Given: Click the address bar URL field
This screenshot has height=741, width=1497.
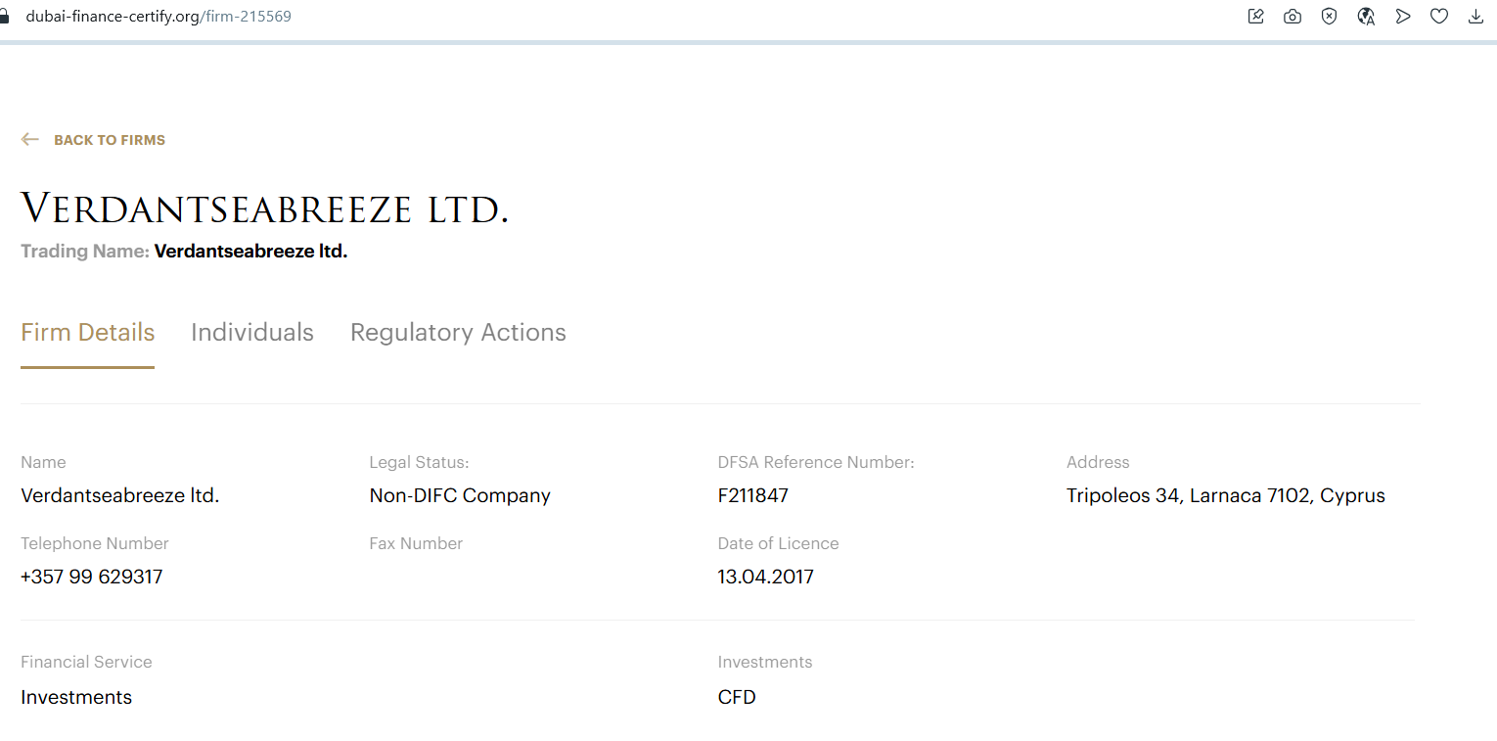Looking at the screenshot, I should [x=159, y=17].
